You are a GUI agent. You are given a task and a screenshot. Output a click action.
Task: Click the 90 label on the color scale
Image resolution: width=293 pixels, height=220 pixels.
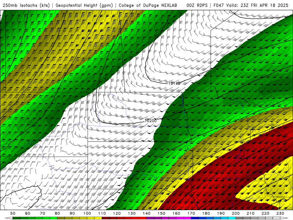point(72,213)
